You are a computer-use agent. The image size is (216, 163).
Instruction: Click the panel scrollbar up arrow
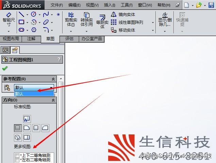point(61,79)
